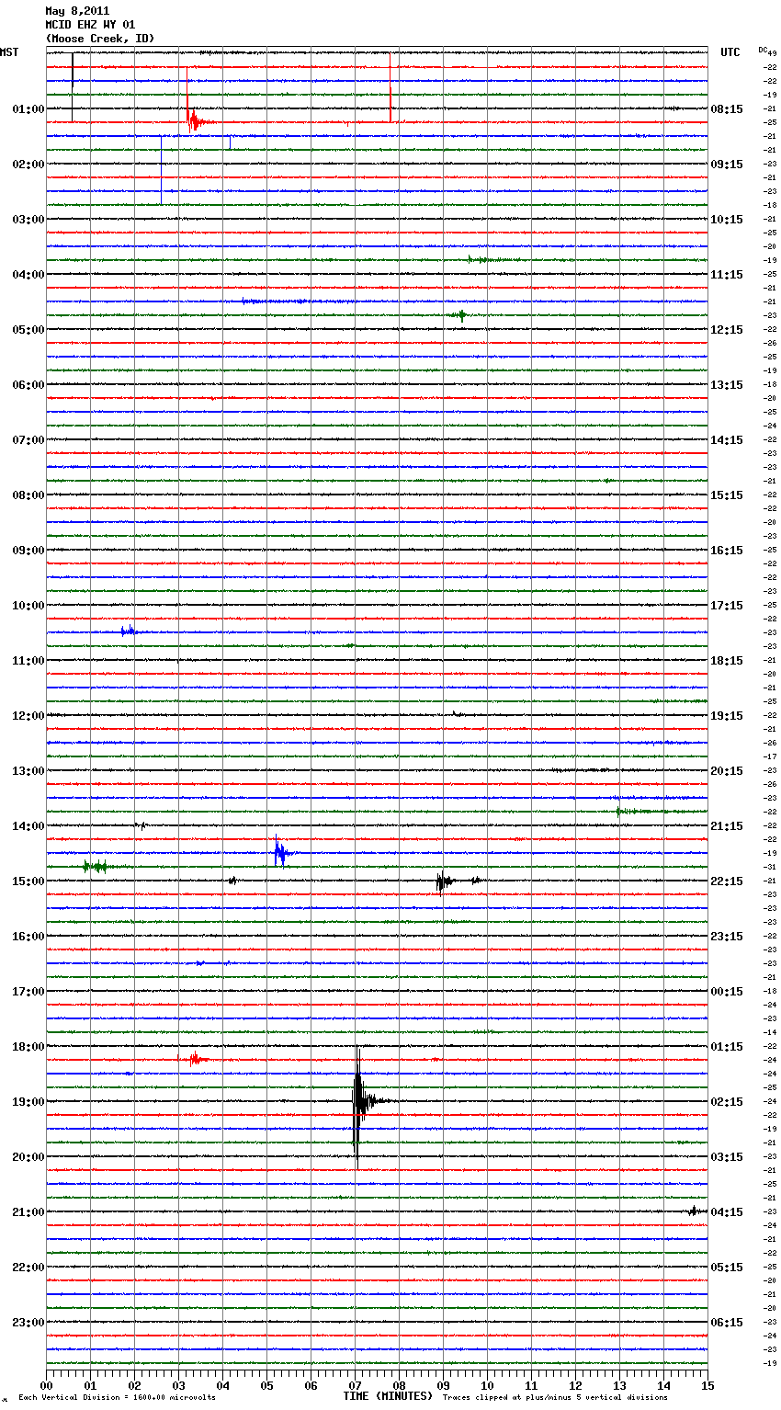
Task: Click minute tick label 15 on bottom axis
Action: [x=707, y=1385]
